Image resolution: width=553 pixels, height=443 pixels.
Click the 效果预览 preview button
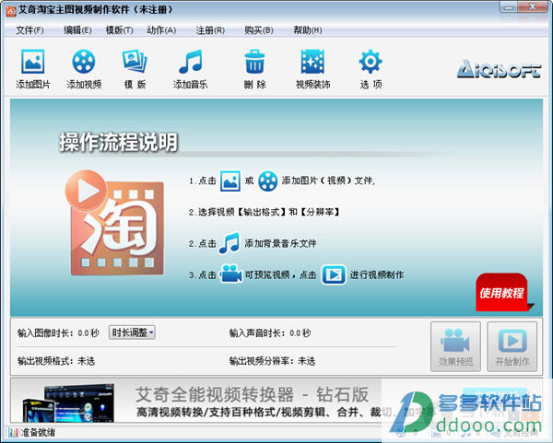[455, 346]
